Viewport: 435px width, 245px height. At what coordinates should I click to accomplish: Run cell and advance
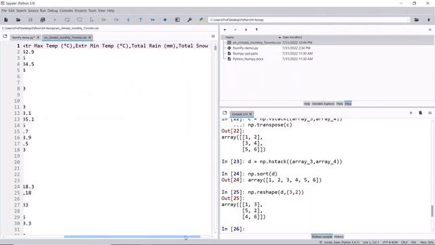80,20
